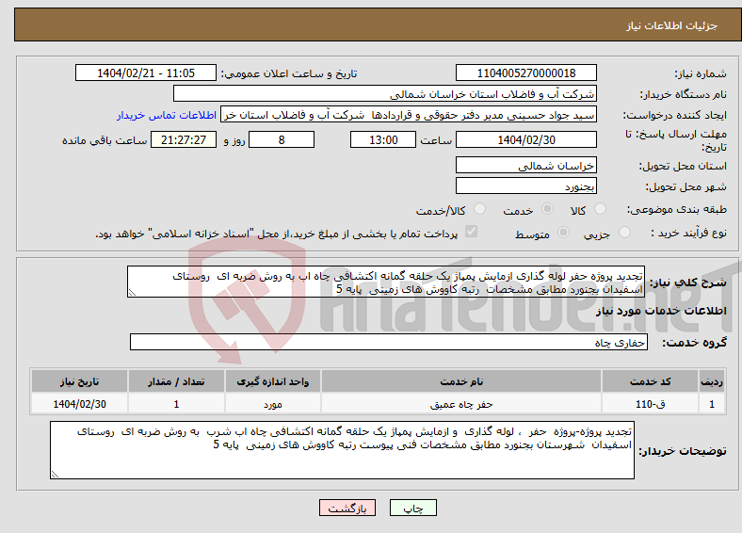Click the نام دستگاه خریدار label
Screen dimensions: 742x533
pos(684,95)
